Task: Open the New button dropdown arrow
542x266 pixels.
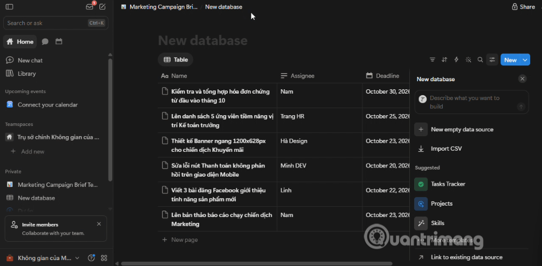Action: point(525,59)
